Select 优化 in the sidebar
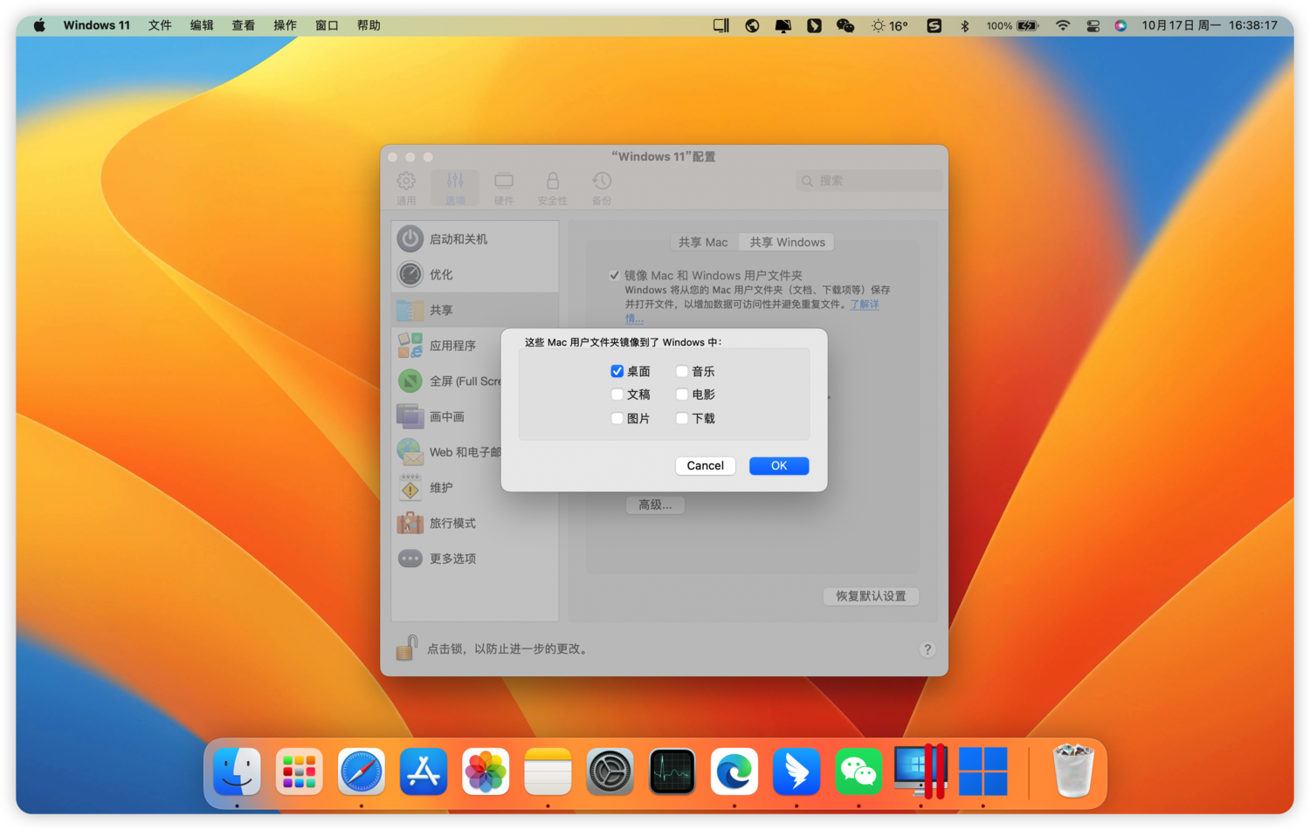 475,274
